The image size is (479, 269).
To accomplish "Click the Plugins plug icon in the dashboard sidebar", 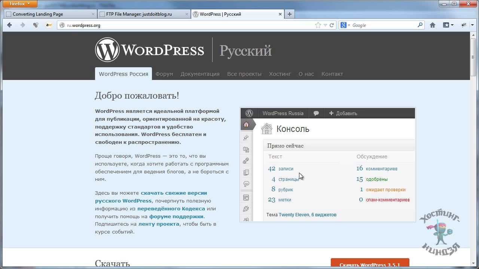I will (246, 209).
